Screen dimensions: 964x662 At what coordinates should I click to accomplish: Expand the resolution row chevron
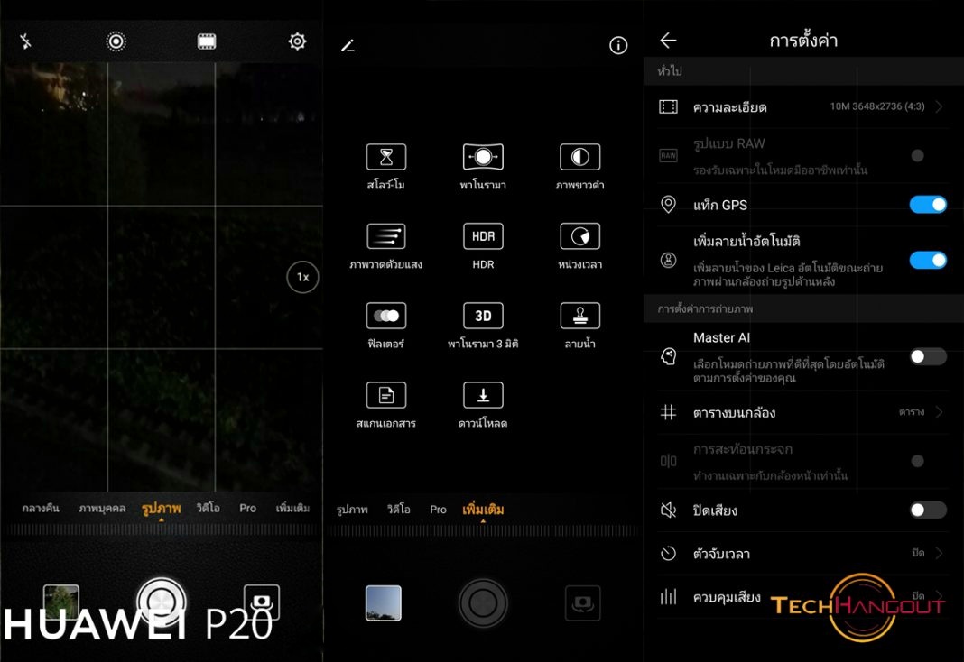pyautogui.click(x=939, y=106)
